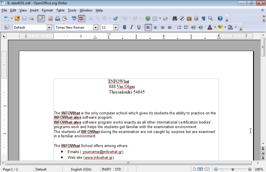
Task: Decrease indent
Action: coord(193,27)
